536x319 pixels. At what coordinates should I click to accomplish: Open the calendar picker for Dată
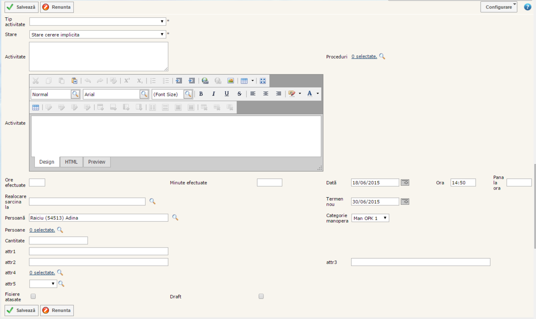point(405,182)
